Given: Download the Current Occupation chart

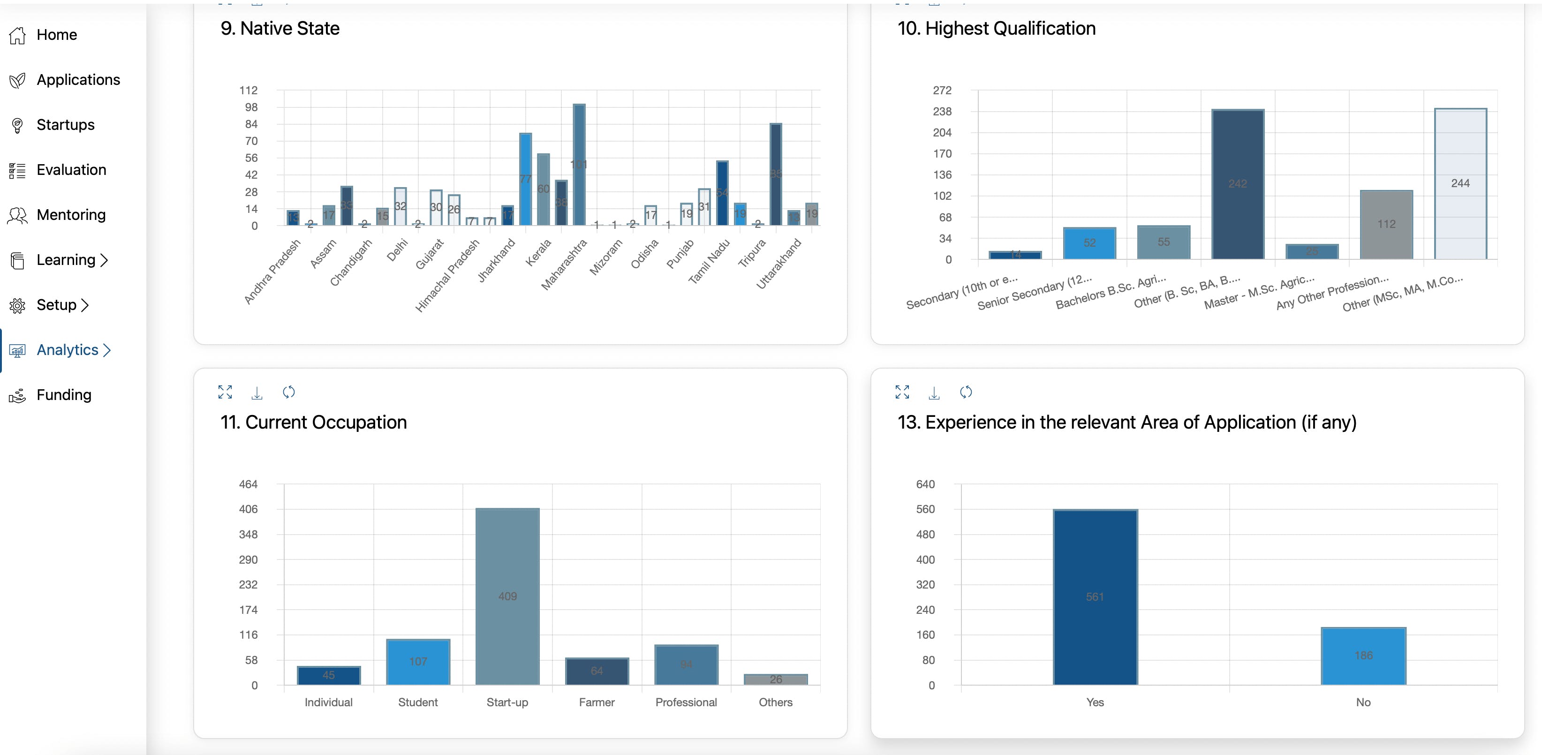Looking at the screenshot, I should click(x=257, y=392).
